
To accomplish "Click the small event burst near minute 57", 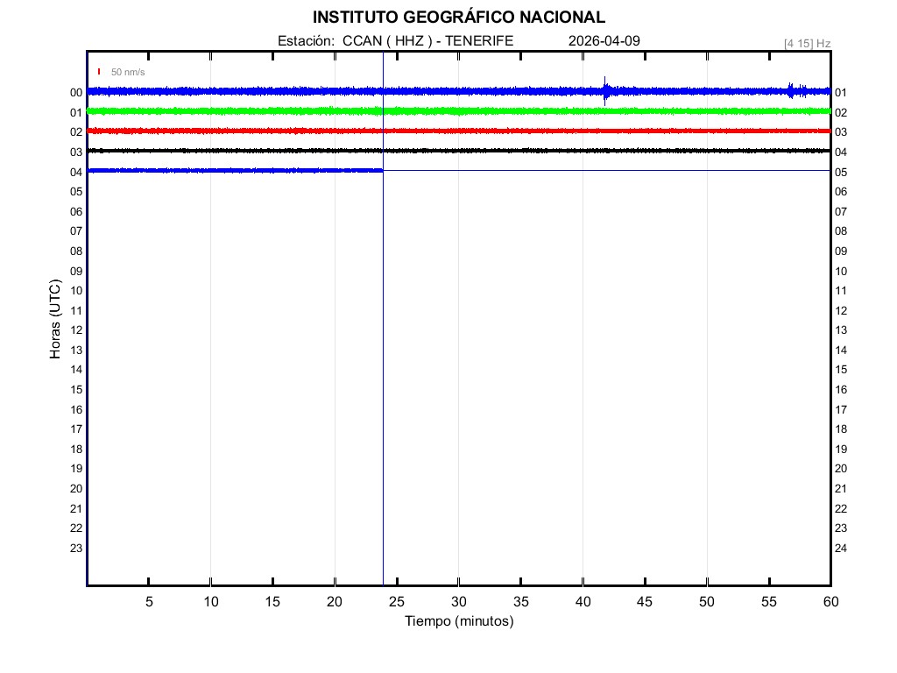I will tap(791, 90).
